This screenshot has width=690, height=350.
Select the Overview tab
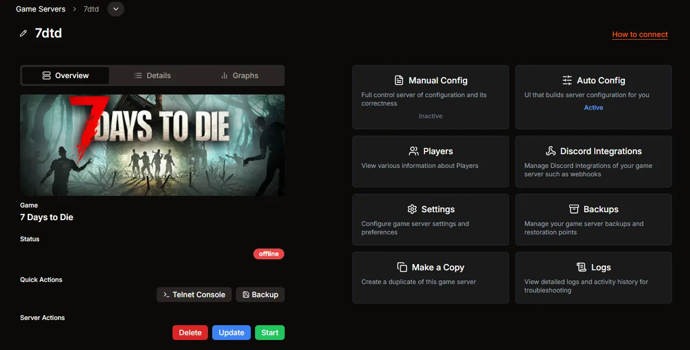(65, 75)
